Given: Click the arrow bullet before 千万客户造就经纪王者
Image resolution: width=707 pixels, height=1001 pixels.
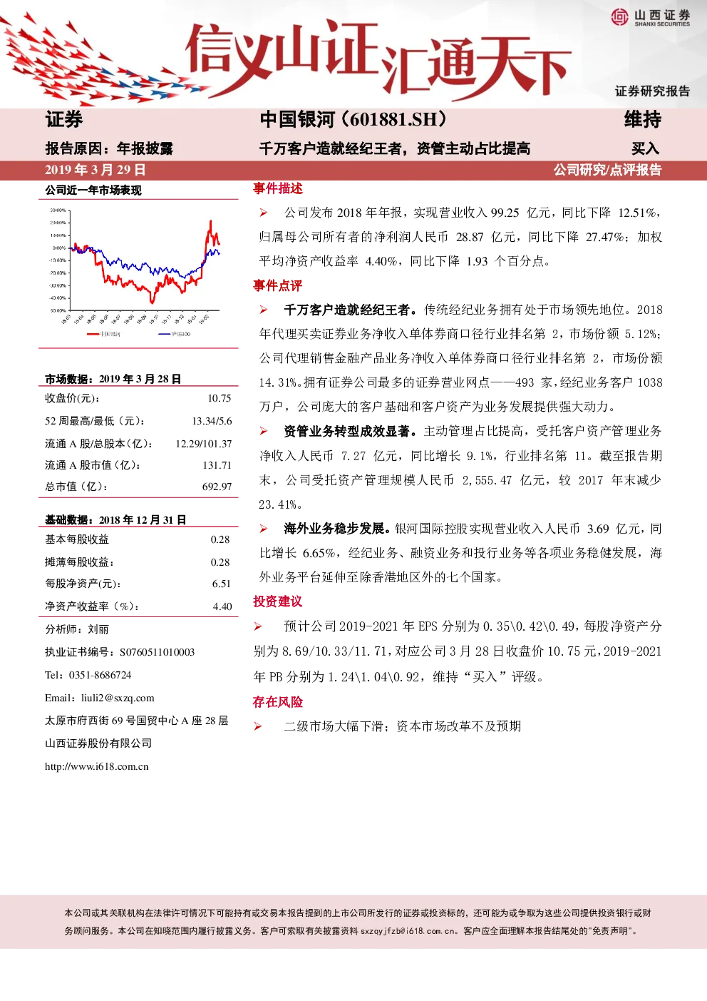Looking at the screenshot, I should [264, 310].
